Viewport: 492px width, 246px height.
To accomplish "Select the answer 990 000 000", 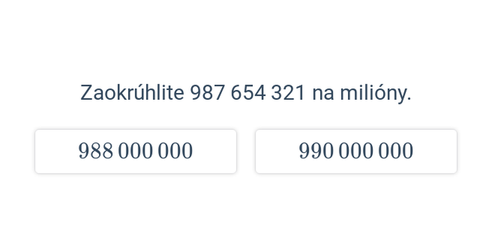I will [356, 151].
